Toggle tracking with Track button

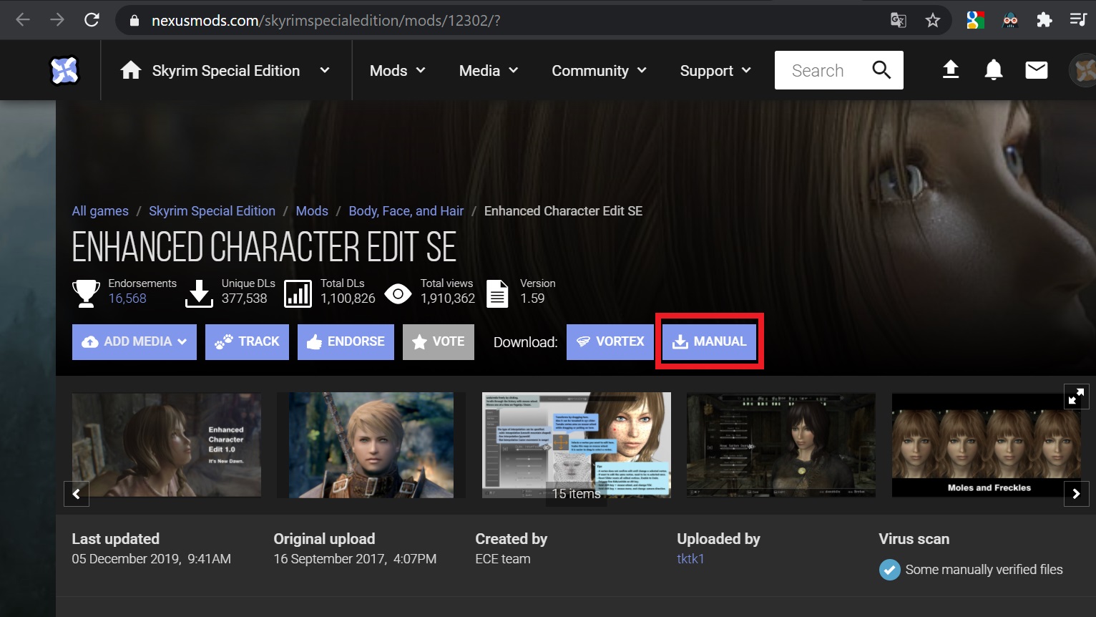click(248, 342)
